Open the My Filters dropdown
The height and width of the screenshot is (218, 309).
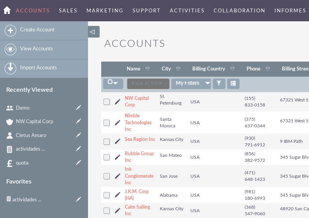click(x=191, y=83)
